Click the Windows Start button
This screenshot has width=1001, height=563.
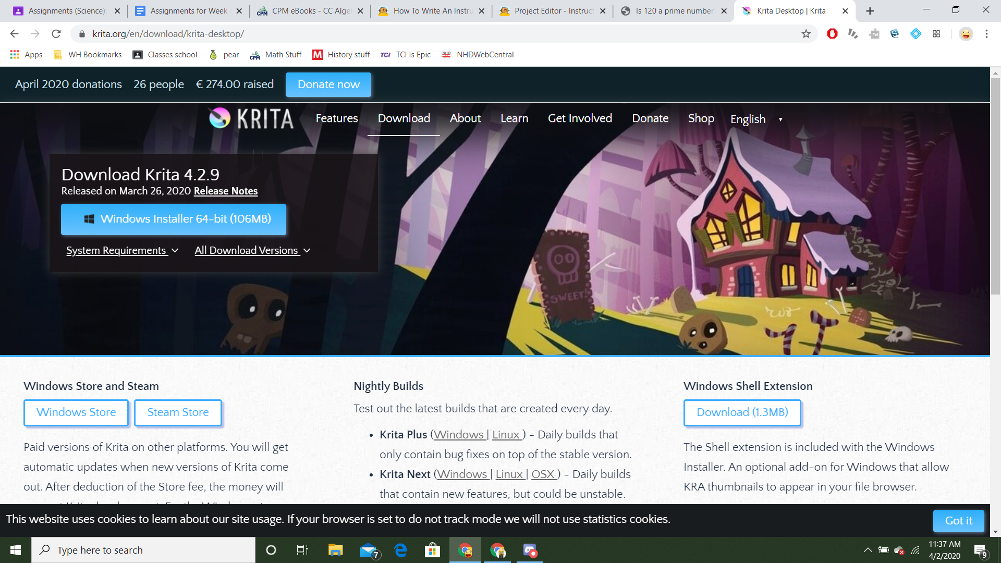click(x=15, y=549)
